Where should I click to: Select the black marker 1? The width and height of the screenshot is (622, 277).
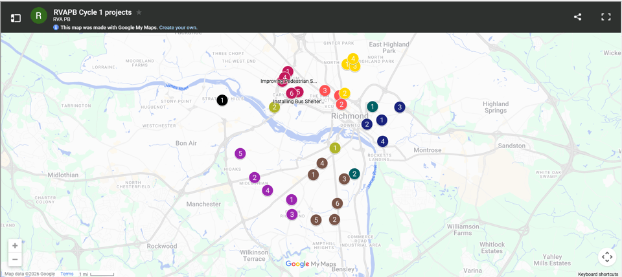(222, 100)
